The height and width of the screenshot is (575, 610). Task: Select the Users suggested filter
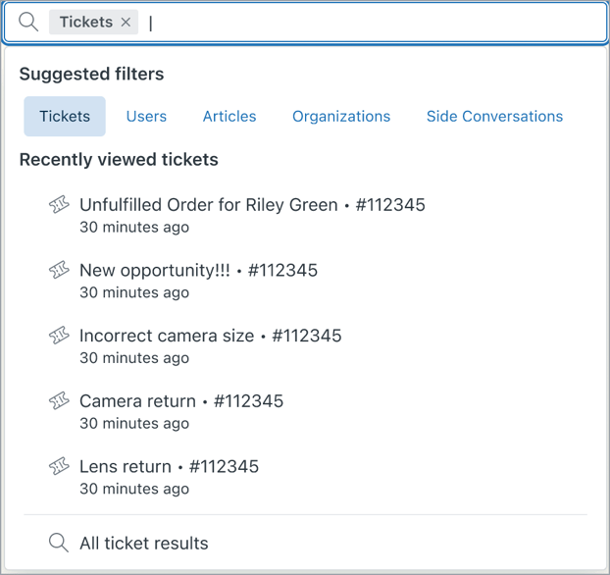coord(146,117)
